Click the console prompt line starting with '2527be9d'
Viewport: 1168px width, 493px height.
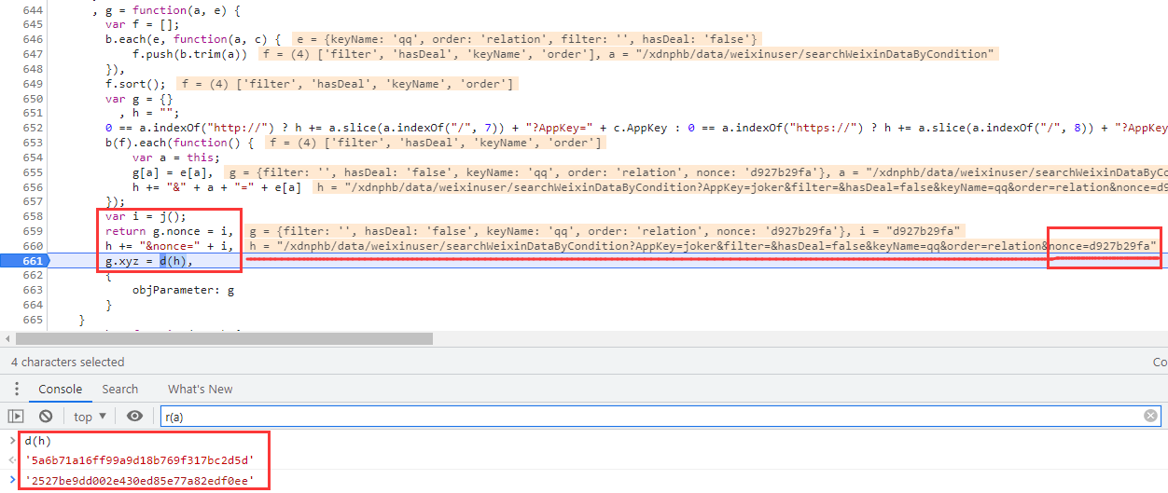coord(139,481)
